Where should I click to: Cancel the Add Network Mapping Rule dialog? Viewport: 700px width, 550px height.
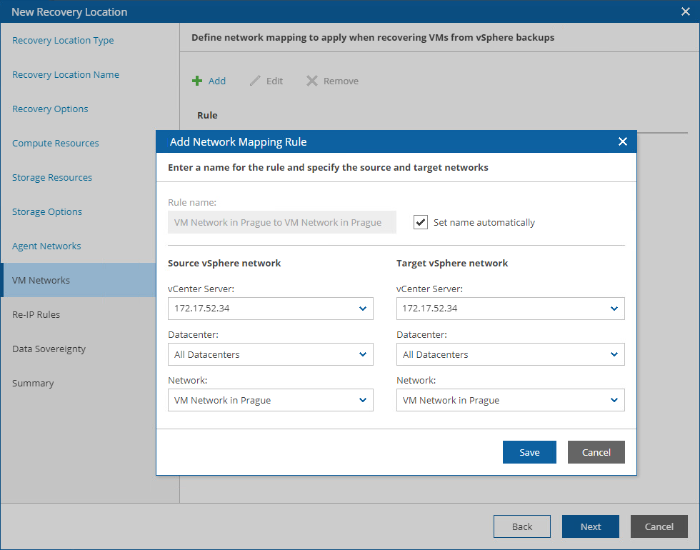[x=596, y=452]
